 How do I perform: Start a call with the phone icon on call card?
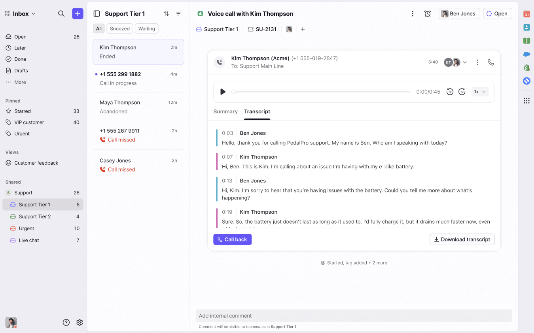491,62
